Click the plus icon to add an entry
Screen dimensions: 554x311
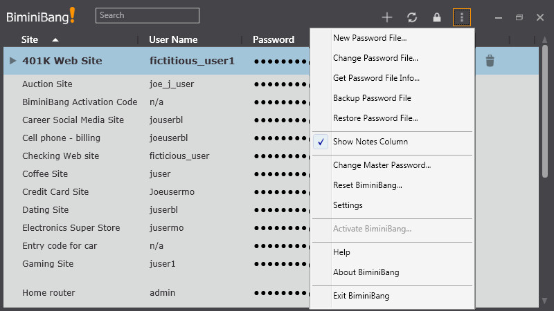click(387, 17)
